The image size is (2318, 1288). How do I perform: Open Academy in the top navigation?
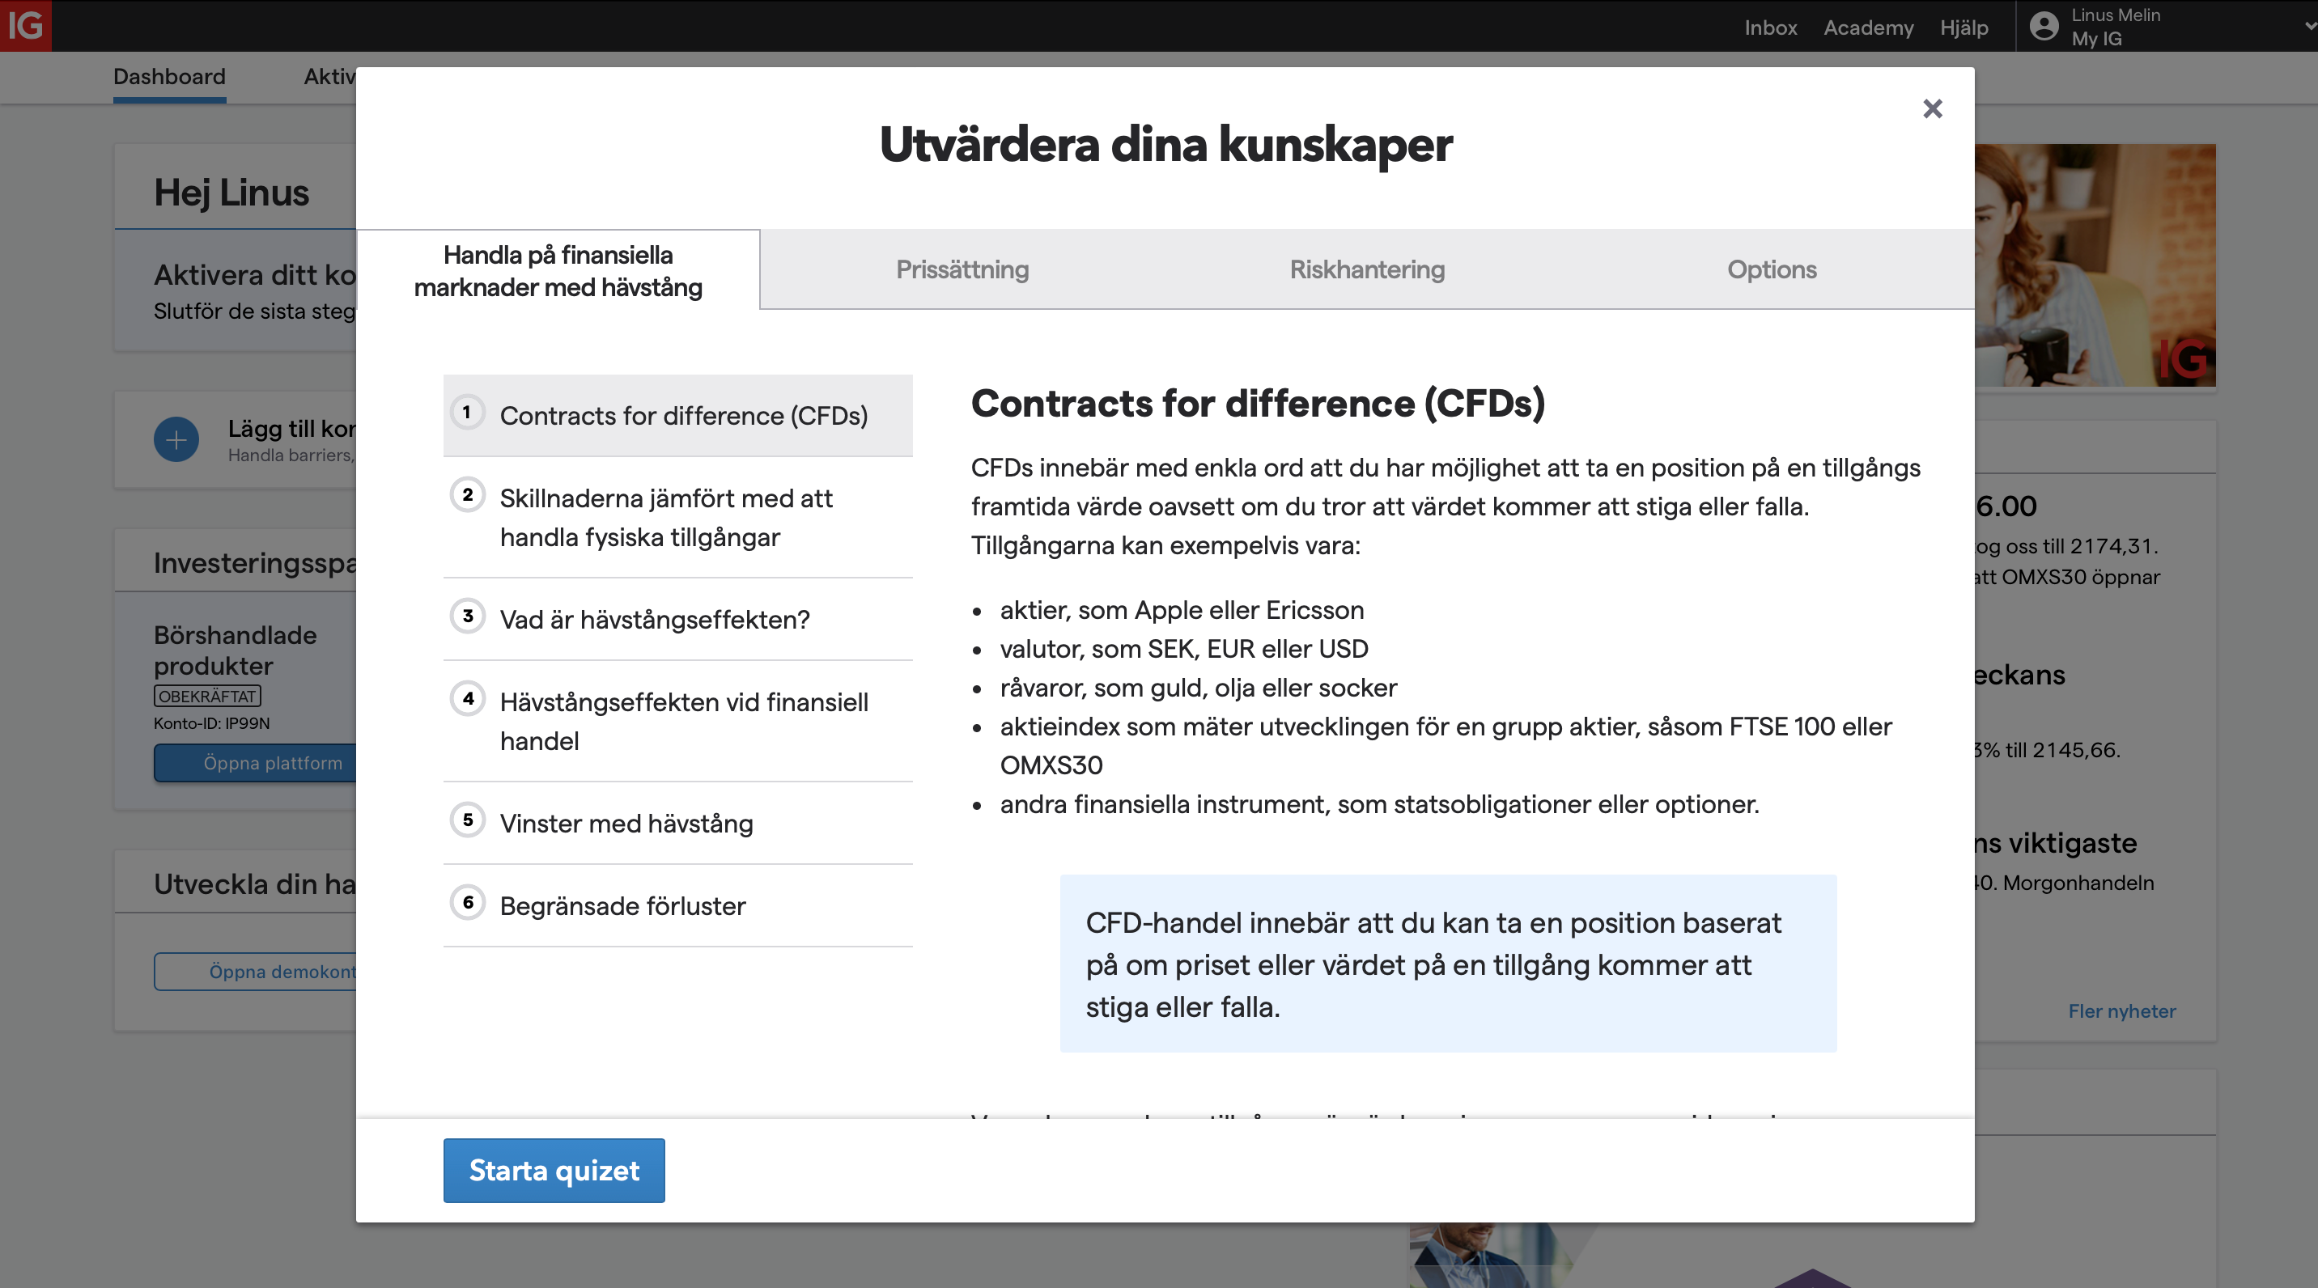(x=1868, y=27)
